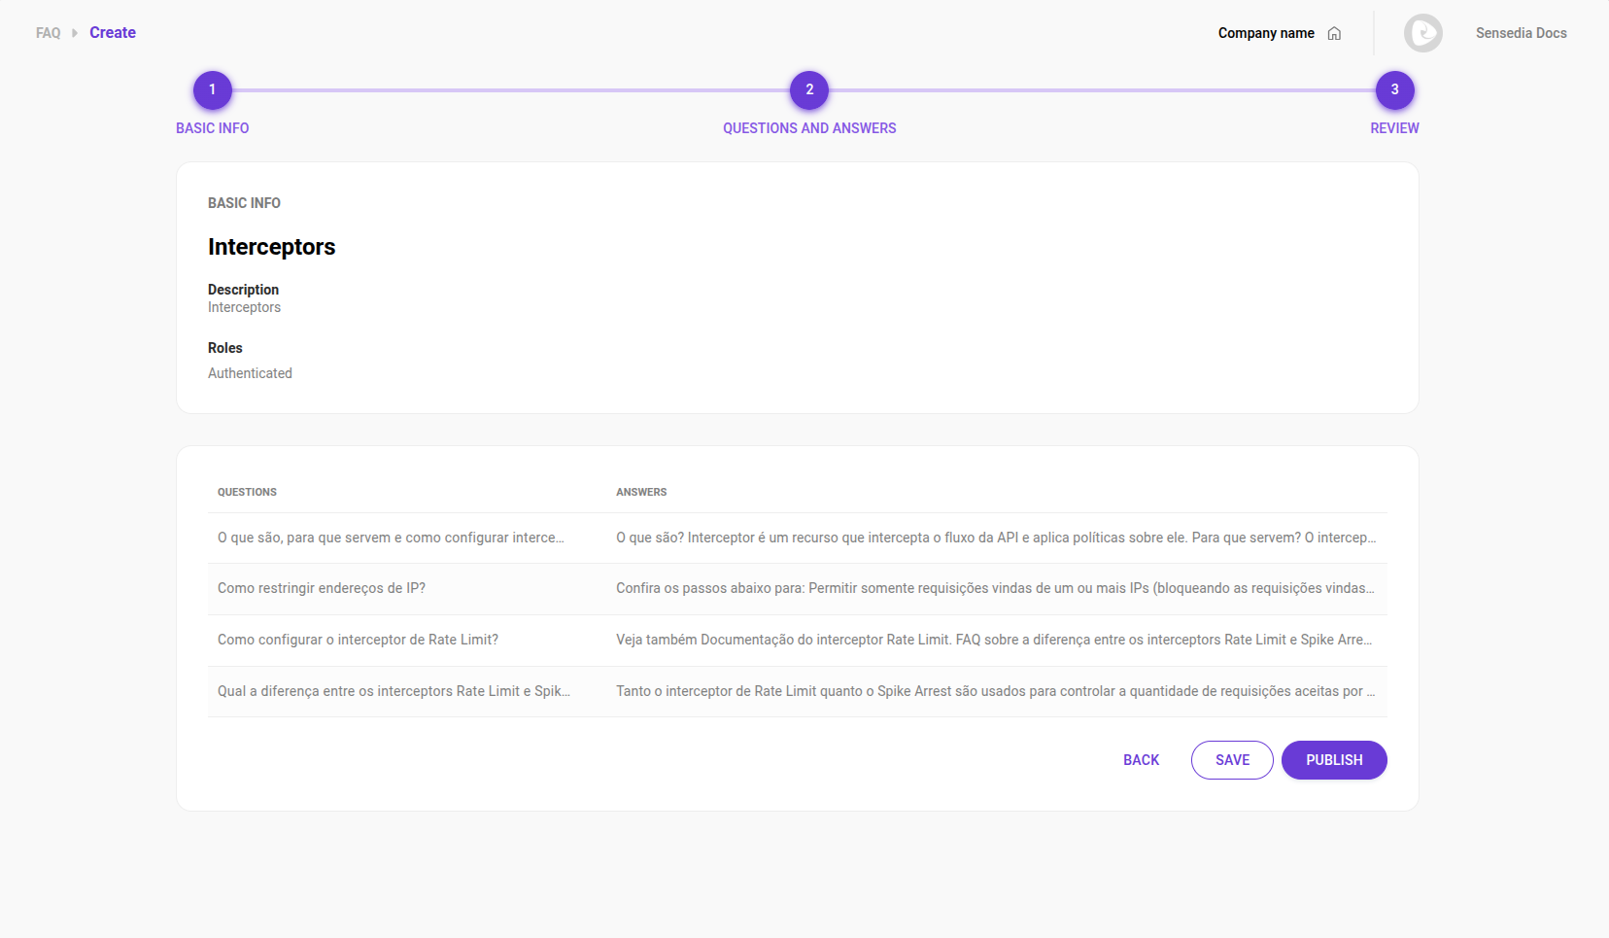Open the Rate Limit versus Spike Arrest question
The height and width of the screenshot is (938, 1609).
click(394, 691)
